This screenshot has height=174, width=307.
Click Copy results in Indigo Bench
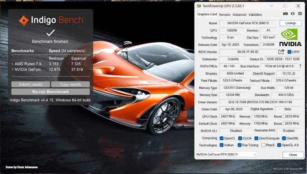click(x=71, y=85)
